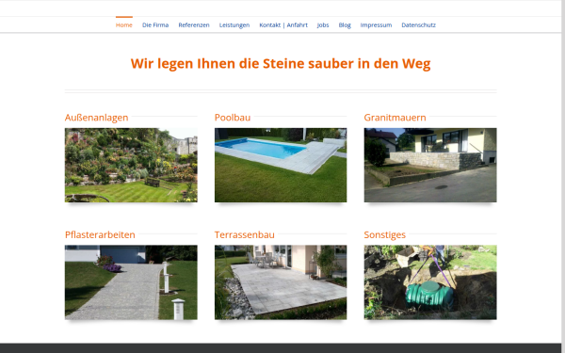Open the Datenschutz page

point(418,24)
